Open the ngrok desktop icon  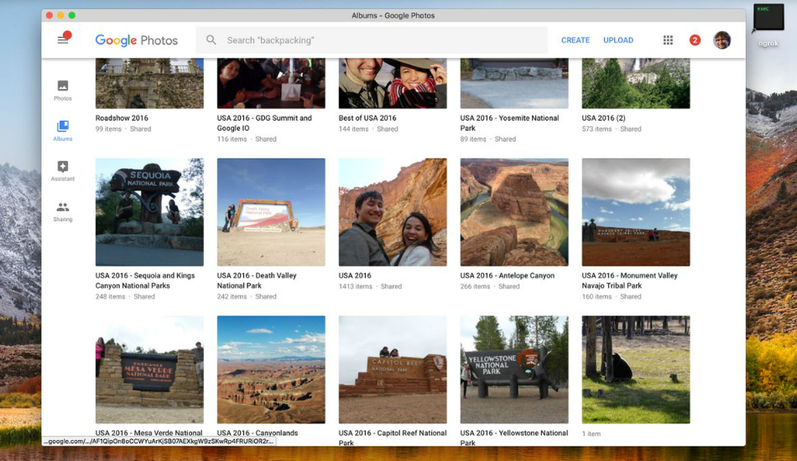click(x=768, y=25)
